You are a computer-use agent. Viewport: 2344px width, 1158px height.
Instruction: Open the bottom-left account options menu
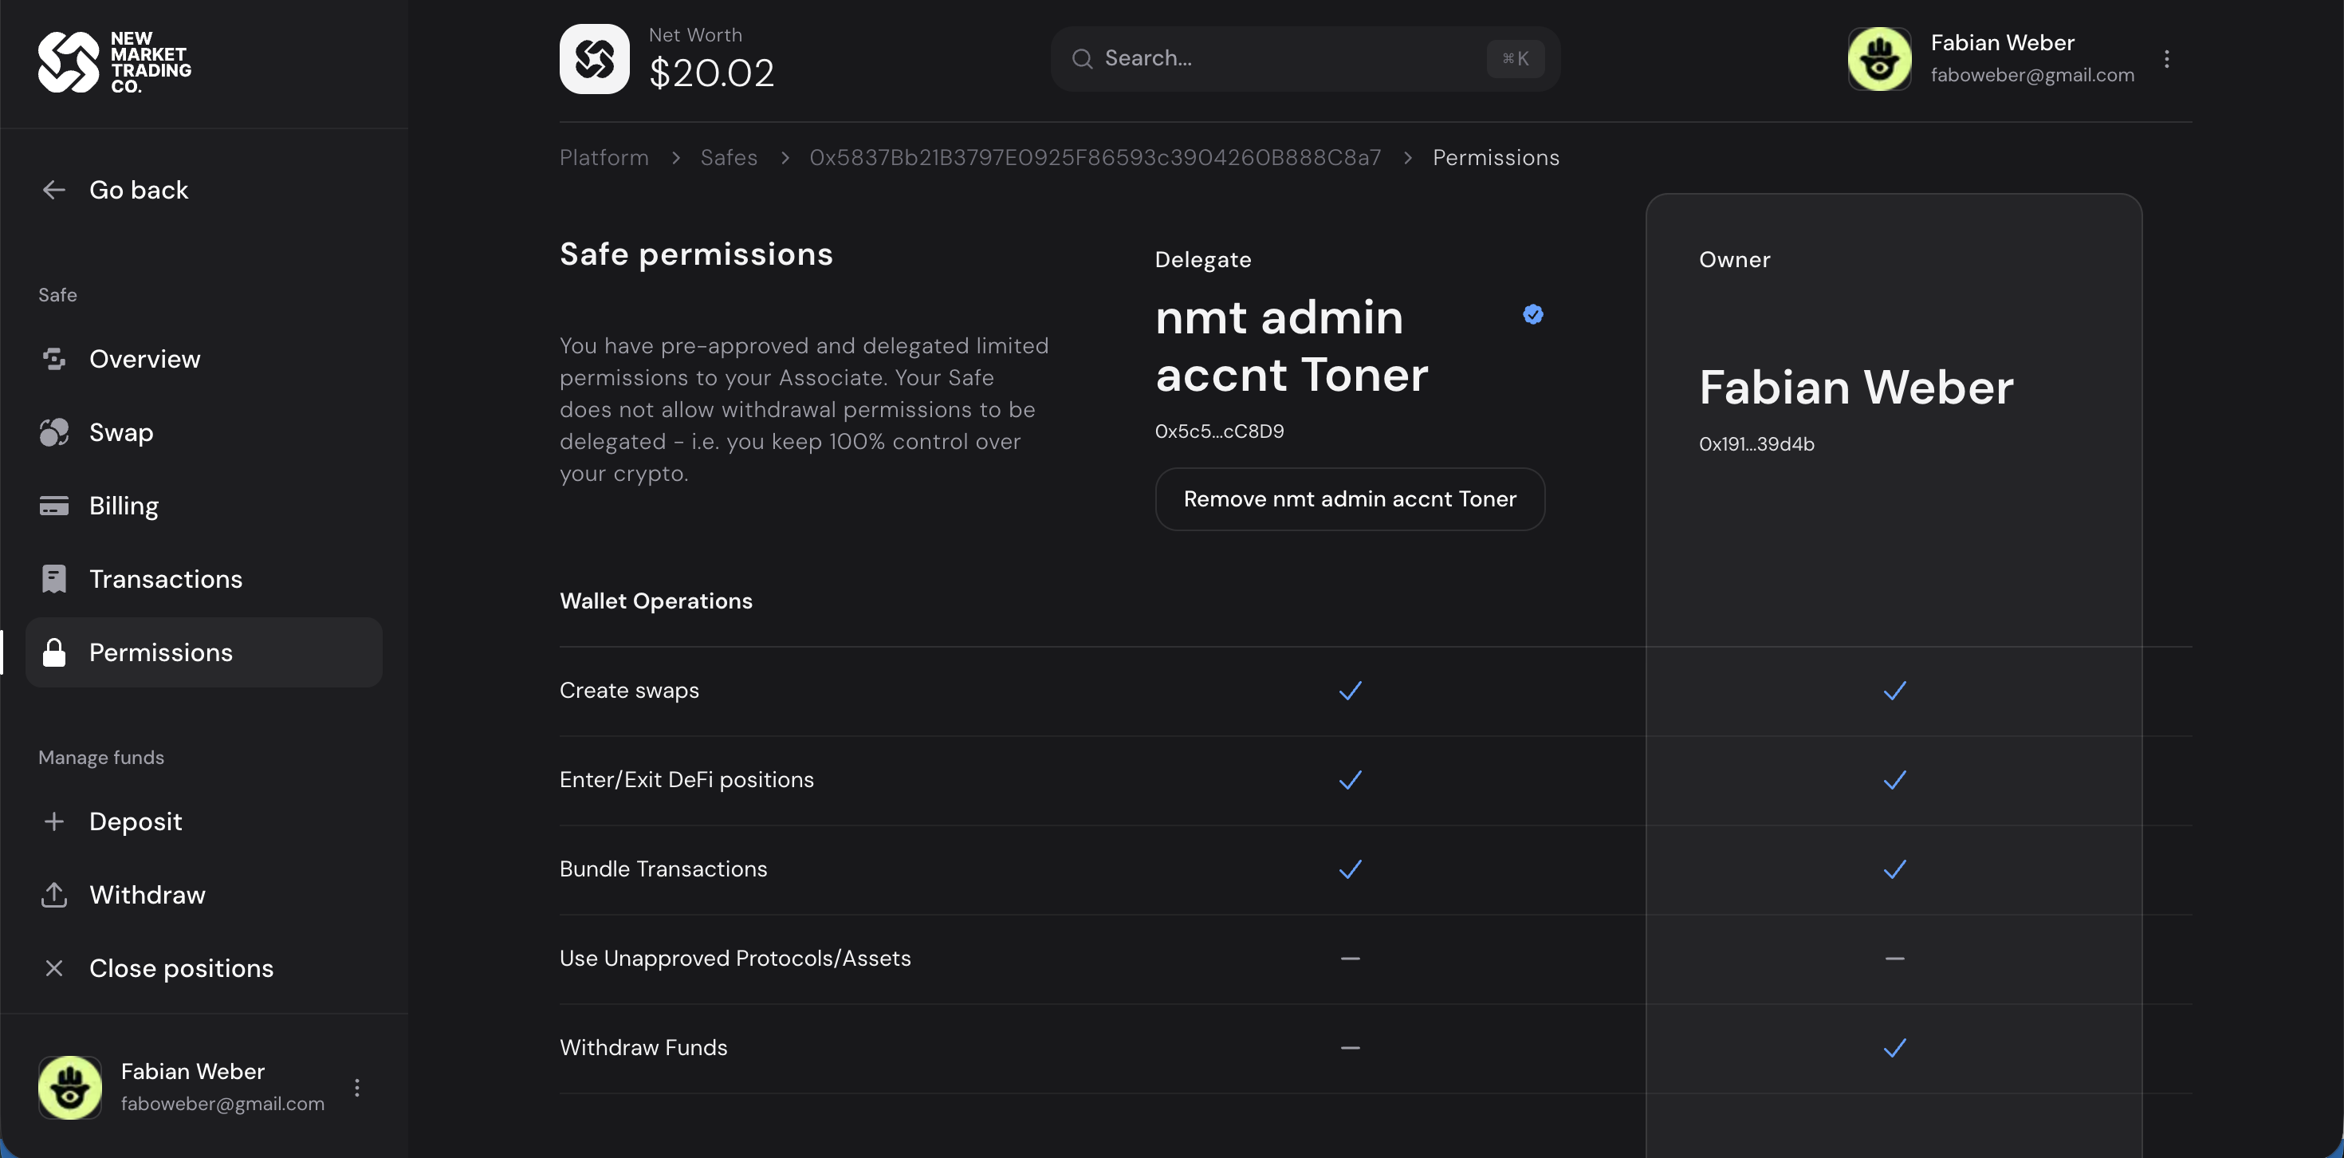click(x=358, y=1086)
